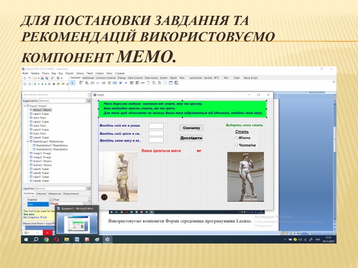This screenshot has height=268, width=358.
Task: Open Google Chrome from the taskbar
Action: coord(47,239)
